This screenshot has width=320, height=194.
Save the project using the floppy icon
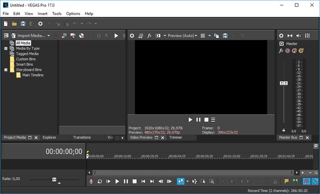click(x=23, y=24)
